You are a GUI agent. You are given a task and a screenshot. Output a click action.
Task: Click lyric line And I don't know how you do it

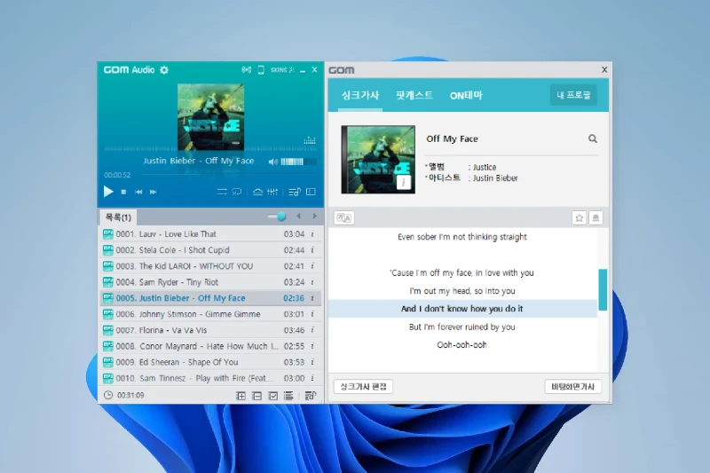(x=461, y=309)
